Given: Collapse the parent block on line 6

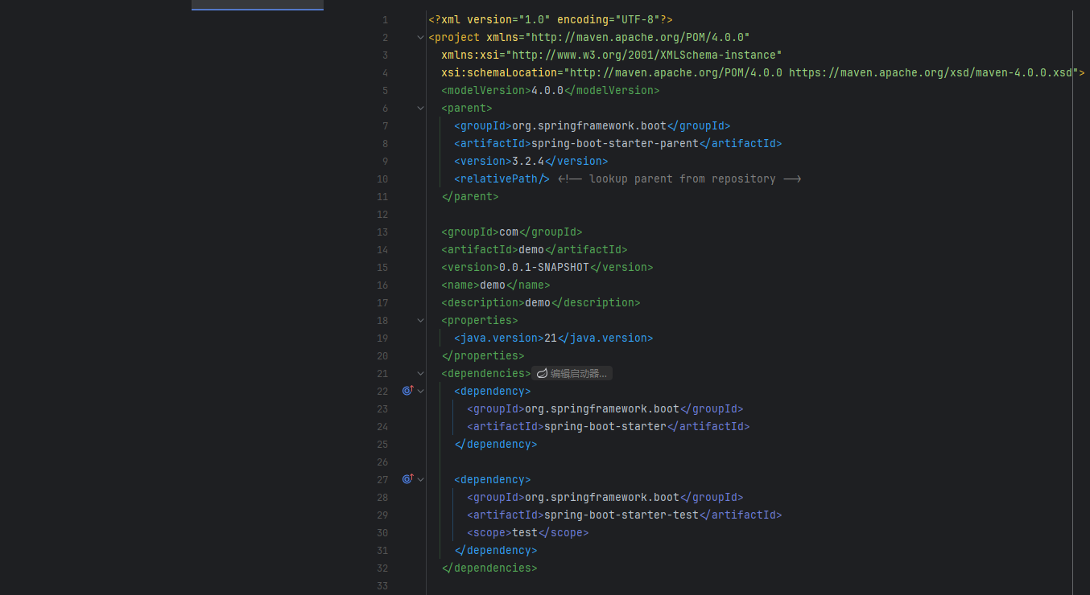Looking at the screenshot, I should 419,107.
